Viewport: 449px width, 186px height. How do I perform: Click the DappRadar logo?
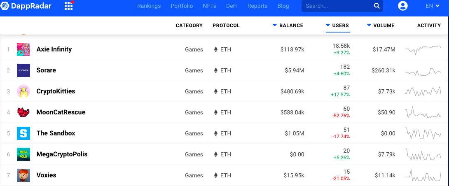pos(26,6)
